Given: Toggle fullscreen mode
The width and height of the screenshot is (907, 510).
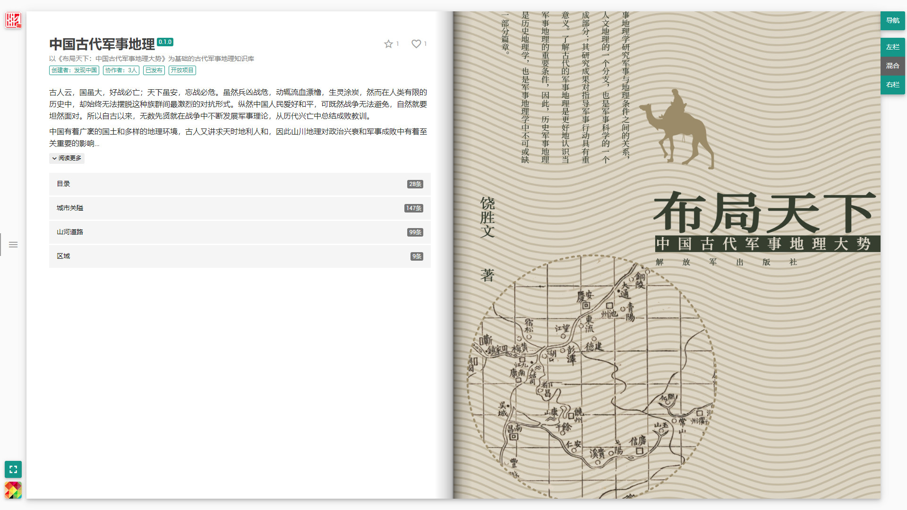Looking at the screenshot, I should (x=13, y=469).
